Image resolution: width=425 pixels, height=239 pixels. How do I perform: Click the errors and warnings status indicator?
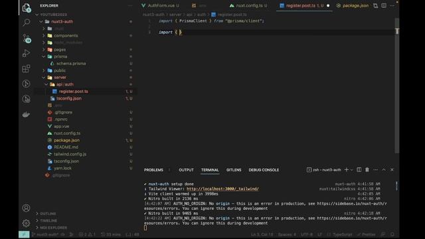tap(87, 234)
